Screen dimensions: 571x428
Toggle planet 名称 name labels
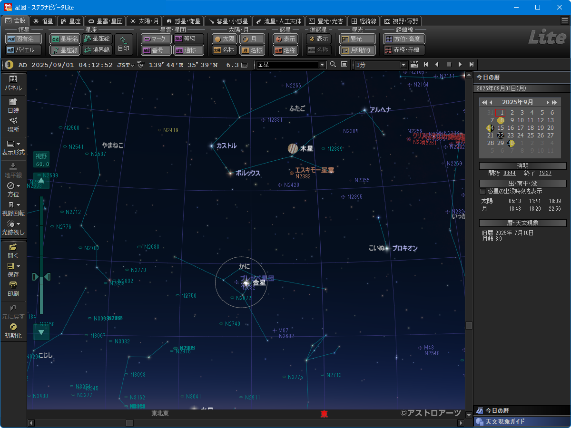pyautogui.click(x=285, y=50)
